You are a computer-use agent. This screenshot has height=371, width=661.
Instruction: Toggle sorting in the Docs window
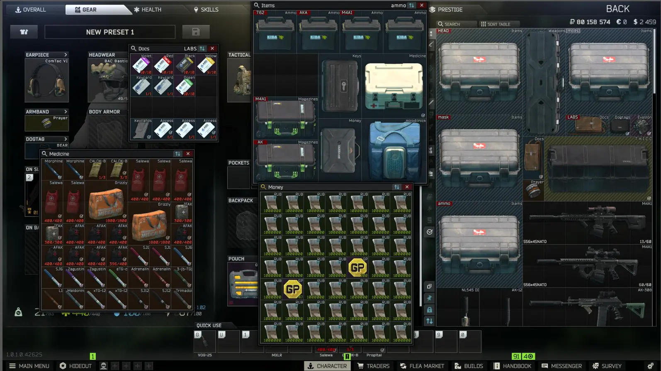[202, 48]
